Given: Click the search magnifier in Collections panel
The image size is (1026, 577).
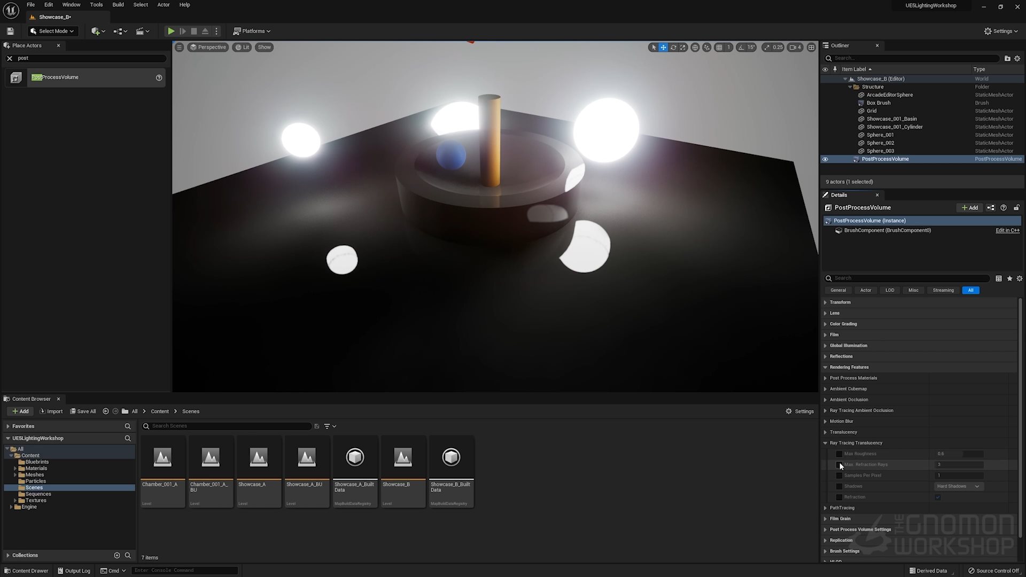Looking at the screenshot, I should tap(128, 555).
